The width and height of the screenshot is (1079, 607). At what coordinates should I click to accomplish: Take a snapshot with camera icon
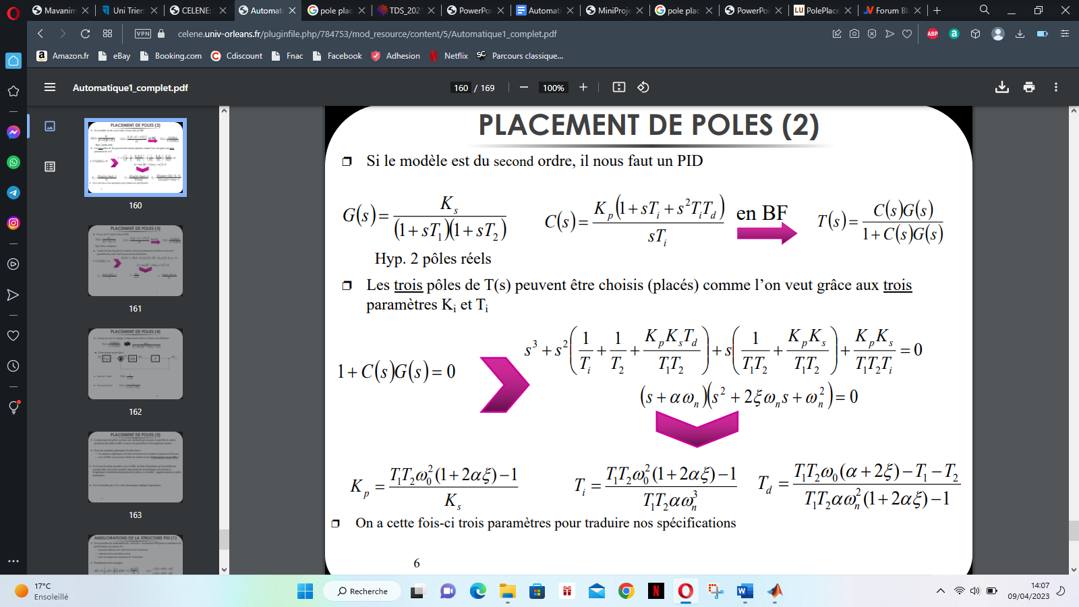click(854, 34)
